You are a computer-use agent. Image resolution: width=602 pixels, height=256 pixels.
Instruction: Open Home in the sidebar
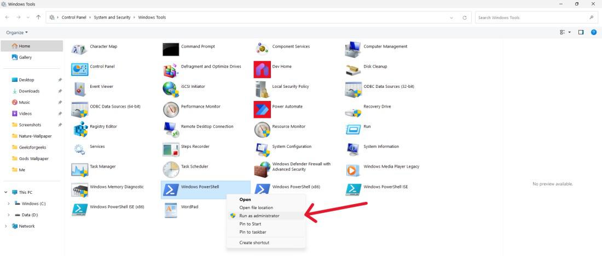(32, 46)
